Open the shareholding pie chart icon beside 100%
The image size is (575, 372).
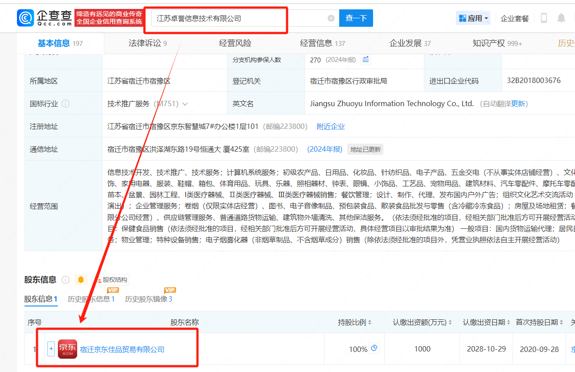pyautogui.click(x=374, y=348)
